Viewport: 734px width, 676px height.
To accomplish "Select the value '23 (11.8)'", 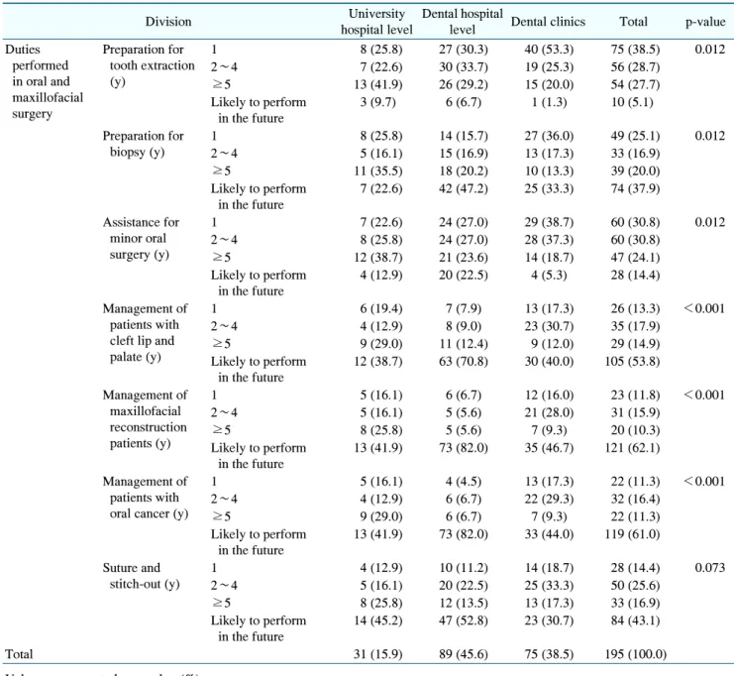I will point(635,395).
